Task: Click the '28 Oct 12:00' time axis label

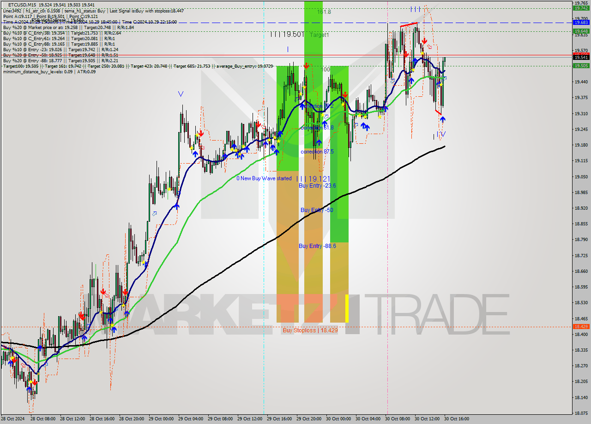Action: [73, 419]
